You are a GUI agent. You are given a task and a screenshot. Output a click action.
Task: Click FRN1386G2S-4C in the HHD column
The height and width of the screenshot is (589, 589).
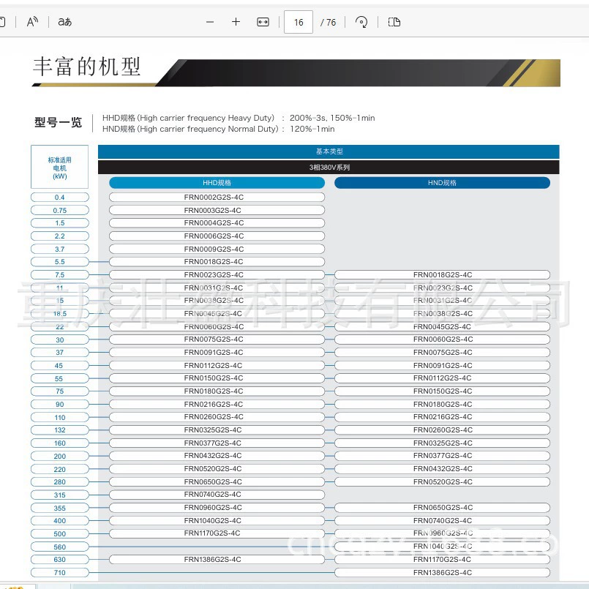pyautogui.click(x=217, y=560)
